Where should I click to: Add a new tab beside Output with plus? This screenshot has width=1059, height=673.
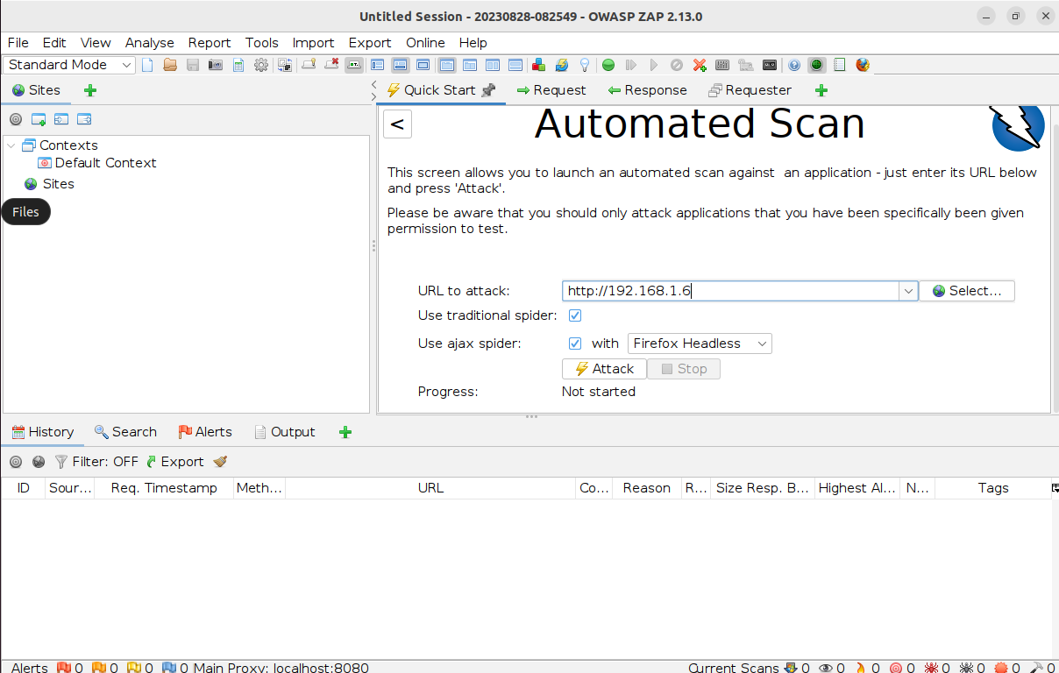click(x=345, y=432)
